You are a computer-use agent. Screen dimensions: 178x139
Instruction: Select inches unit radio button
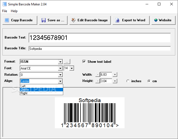coord(128,81)
